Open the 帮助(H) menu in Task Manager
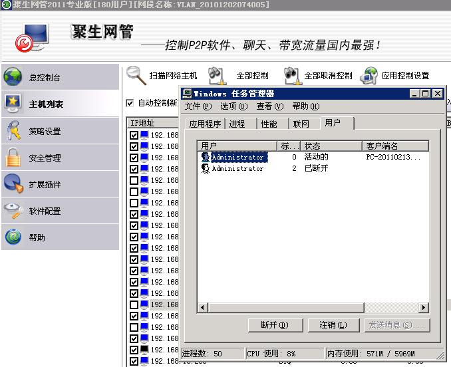The width and height of the screenshot is (451, 367). pyautogui.click(x=306, y=106)
